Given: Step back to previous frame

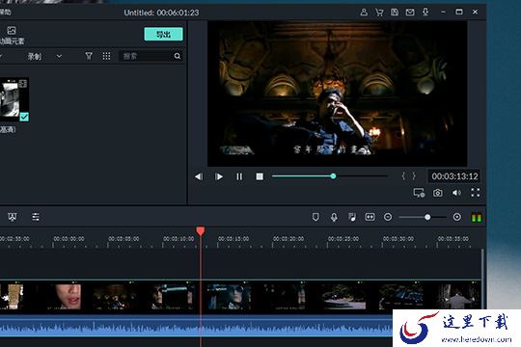Looking at the screenshot, I should [x=199, y=176].
